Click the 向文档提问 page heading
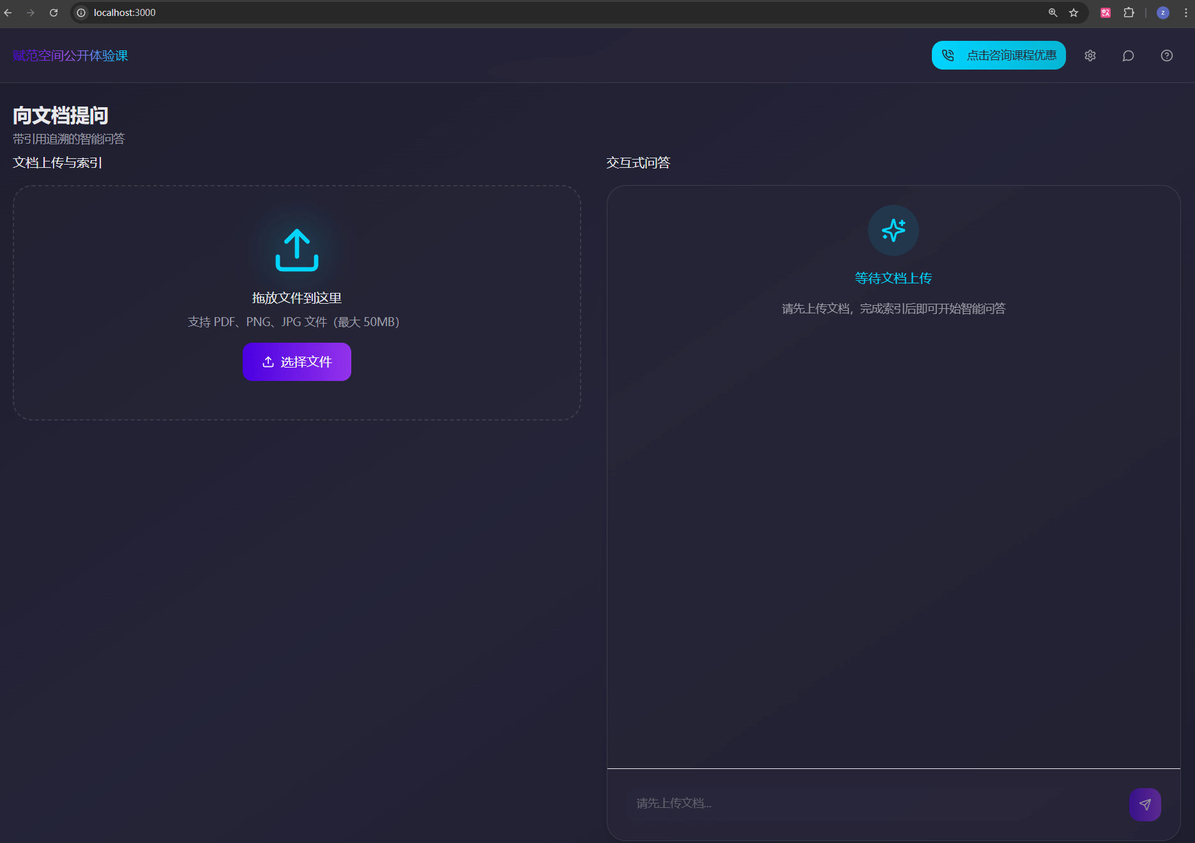 (x=61, y=116)
